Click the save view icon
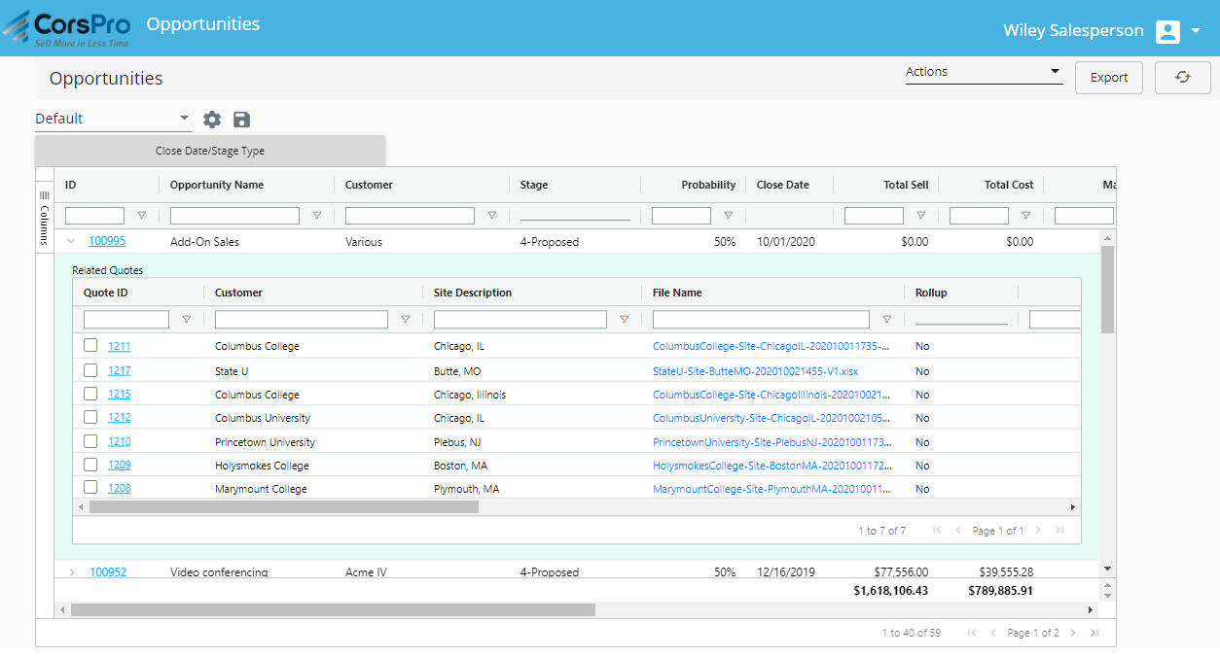1220x657 pixels. [x=241, y=120]
